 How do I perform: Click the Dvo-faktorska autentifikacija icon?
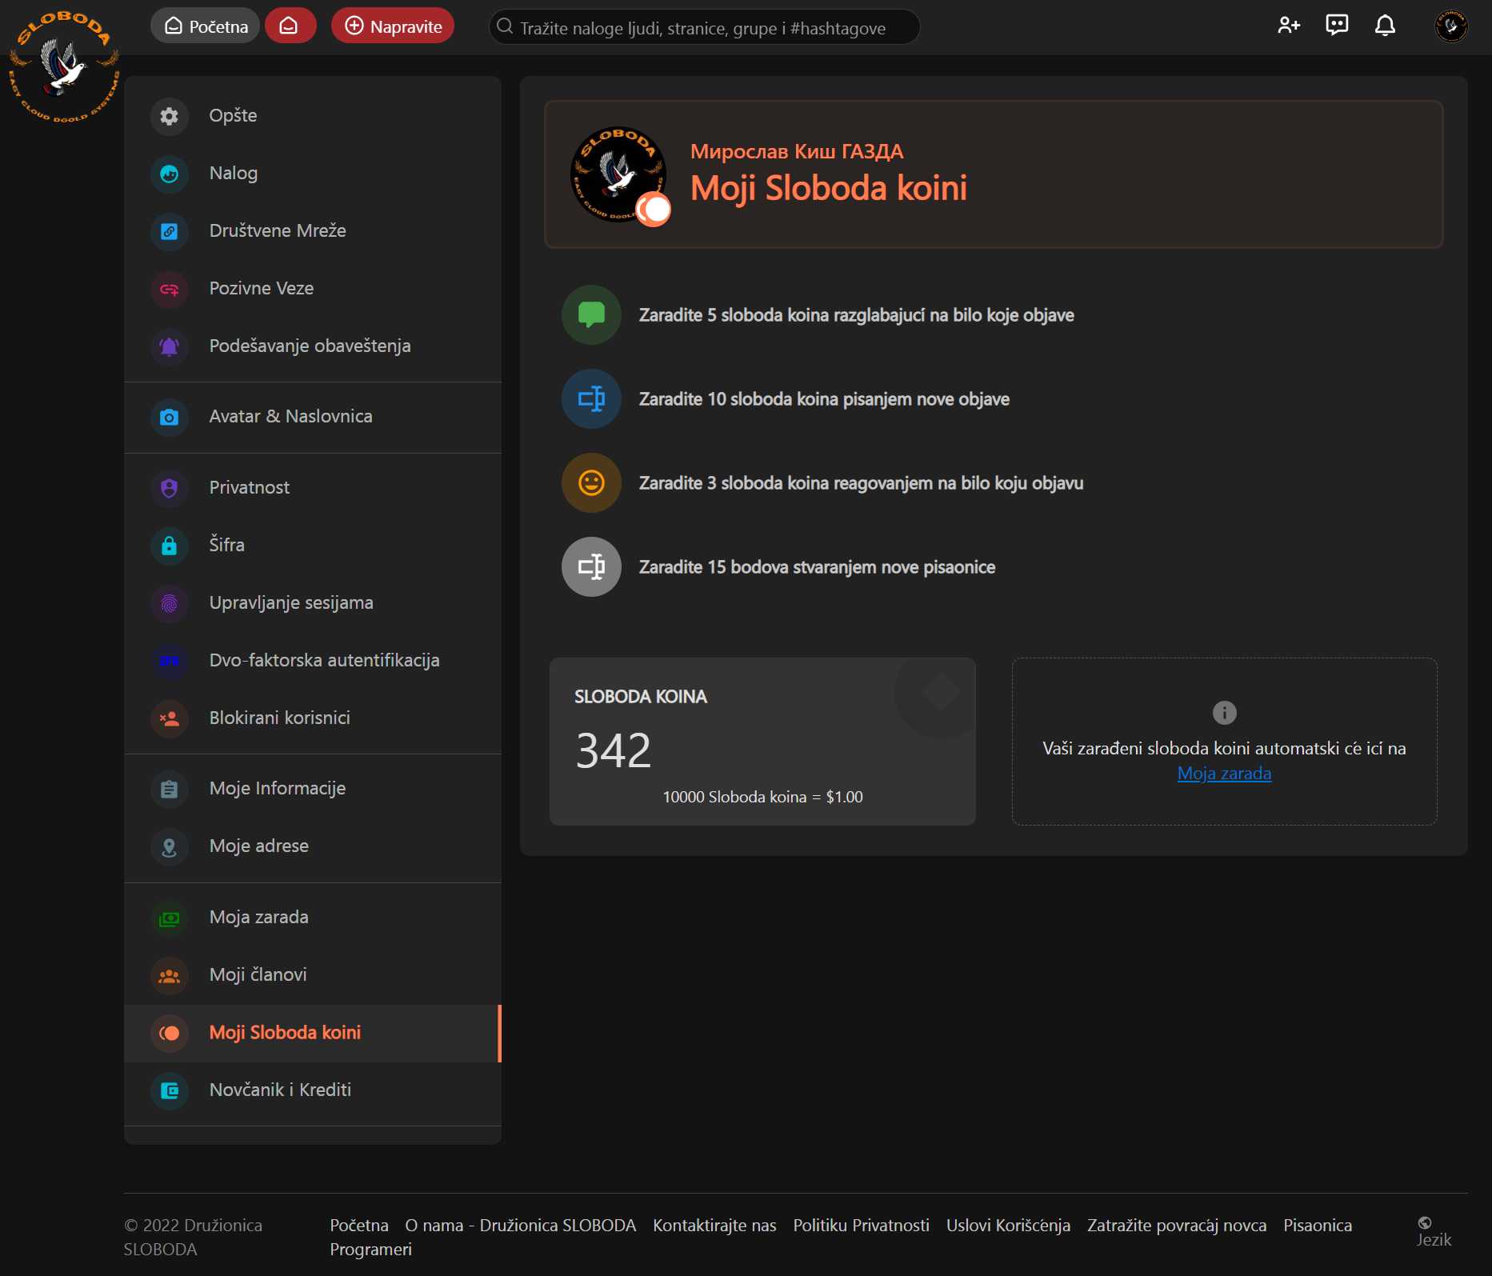point(169,661)
